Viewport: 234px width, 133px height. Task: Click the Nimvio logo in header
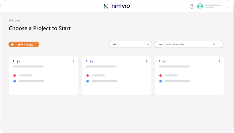point(117,6)
